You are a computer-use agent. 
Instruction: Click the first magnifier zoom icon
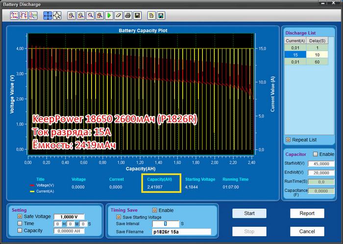72,16
